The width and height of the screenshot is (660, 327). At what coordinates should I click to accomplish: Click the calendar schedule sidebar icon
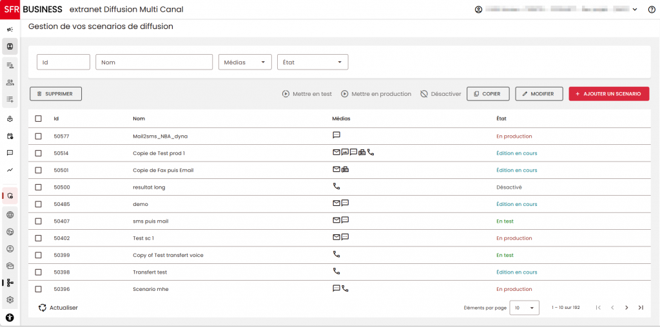[x=10, y=136]
